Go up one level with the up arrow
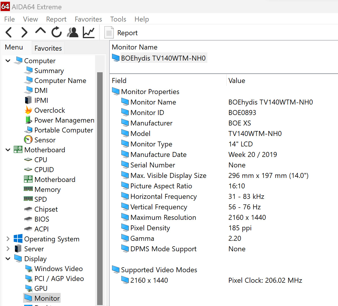The height and width of the screenshot is (306, 338). pos(40,31)
